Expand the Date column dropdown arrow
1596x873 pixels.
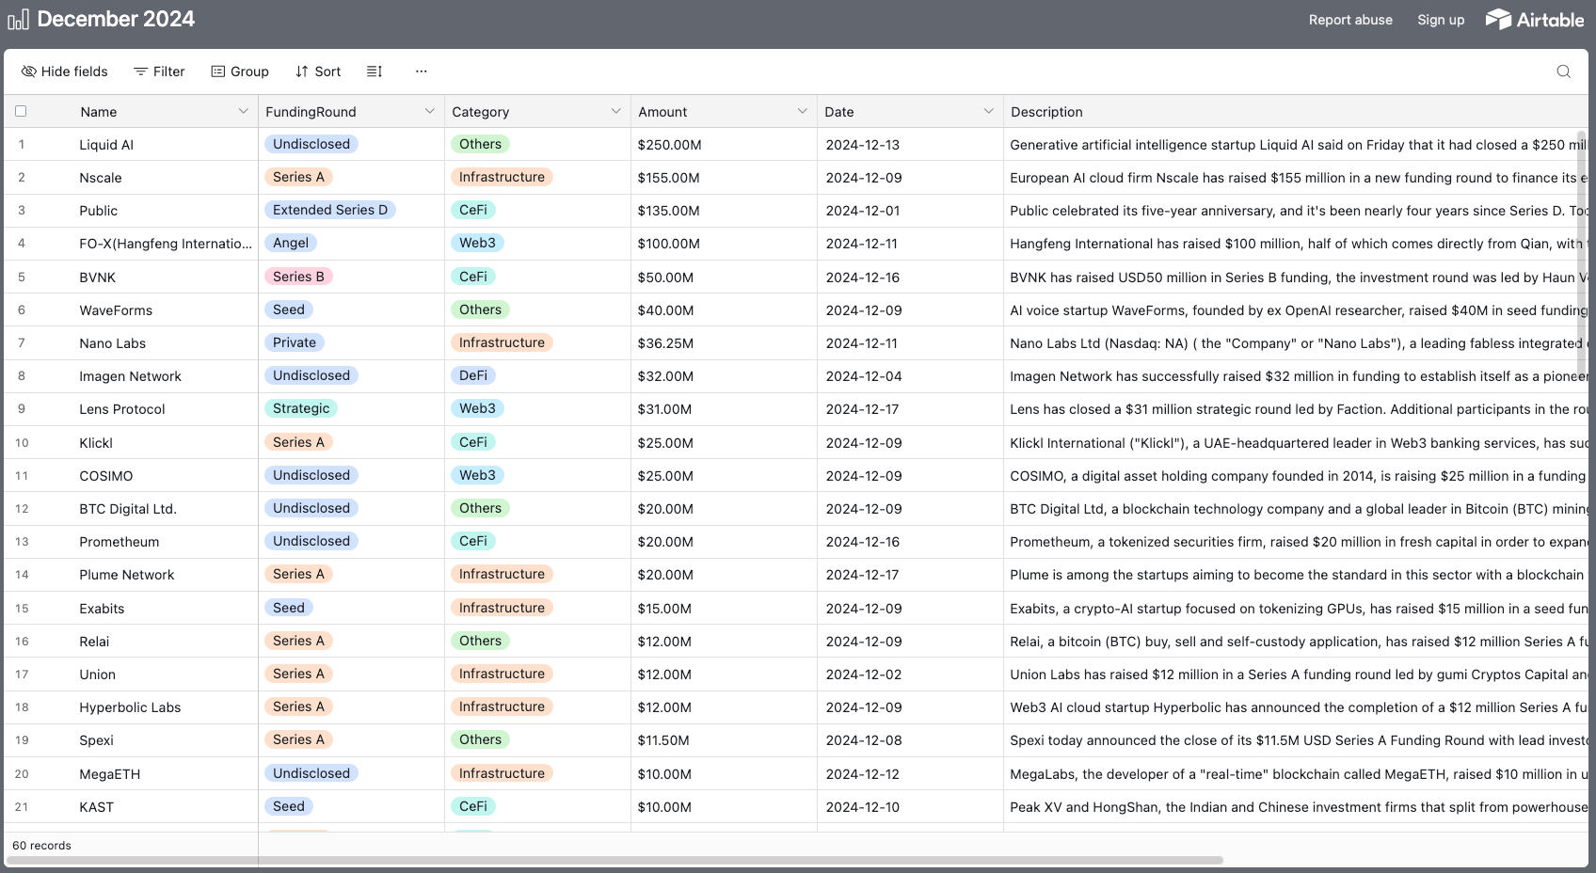coord(988,111)
